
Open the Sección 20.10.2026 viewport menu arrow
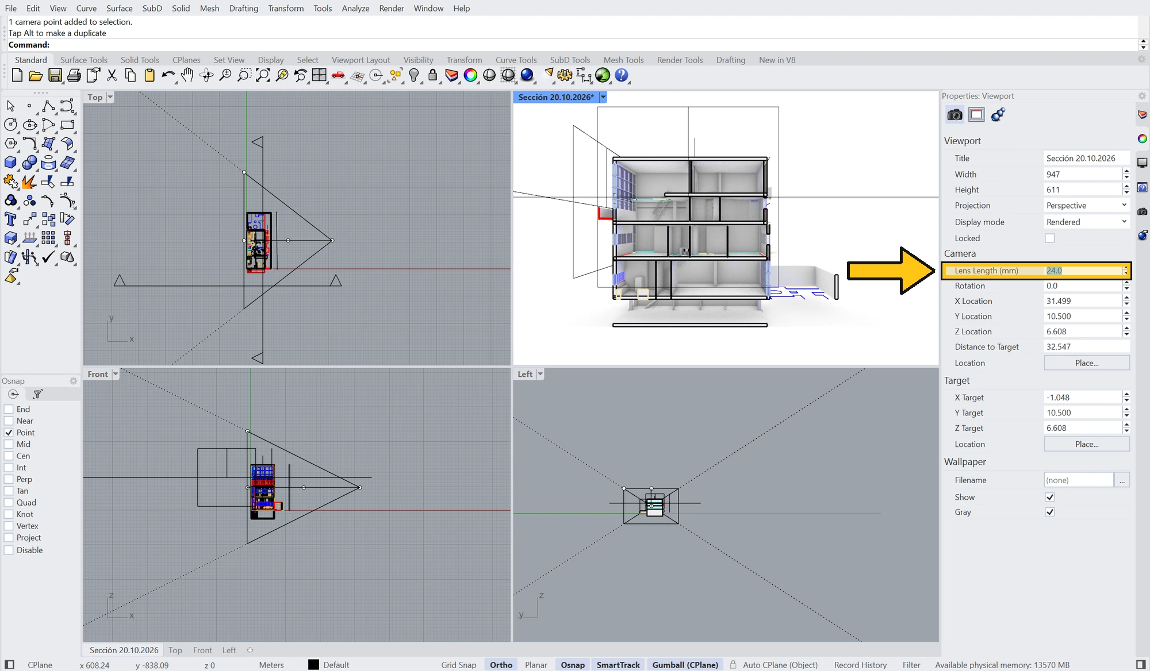(603, 97)
